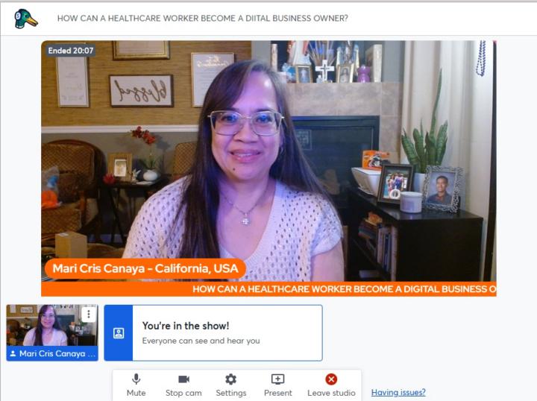Click the orange name banner overlay

pyautogui.click(x=145, y=268)
